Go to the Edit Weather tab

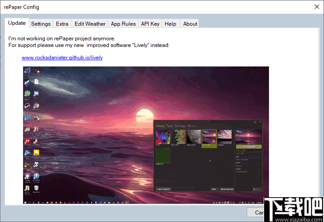click(x=90, y=24)
